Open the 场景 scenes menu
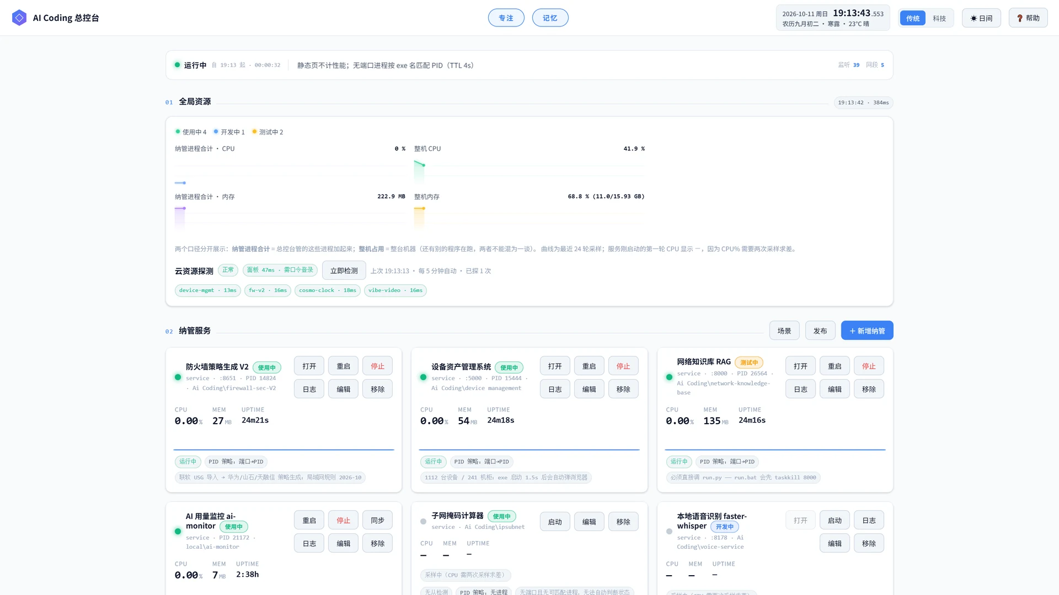Image resolution: width=1059 pixels, height=595 pixels. click(x=784, y=331)
